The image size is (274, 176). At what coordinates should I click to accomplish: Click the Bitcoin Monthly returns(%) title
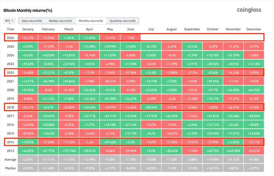pos(28,10)
